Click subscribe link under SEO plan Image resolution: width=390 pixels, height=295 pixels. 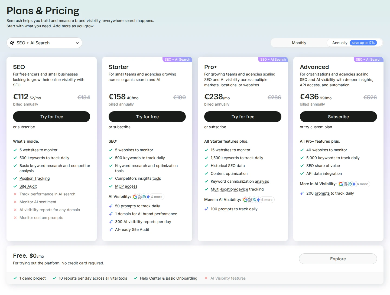coord(26,127)
